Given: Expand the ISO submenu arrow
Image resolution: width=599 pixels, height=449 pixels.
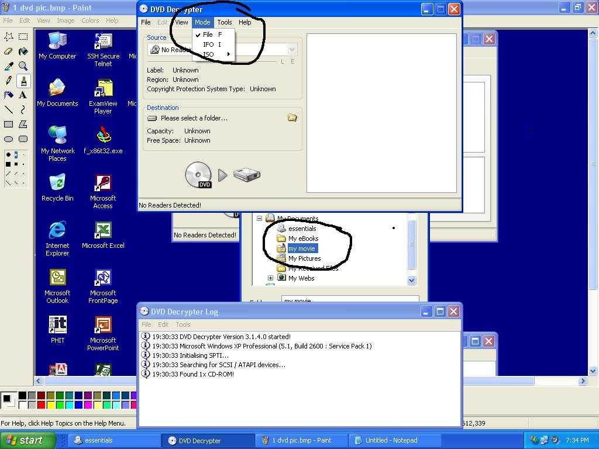Looking at the screenshot, I should [228, 54].
